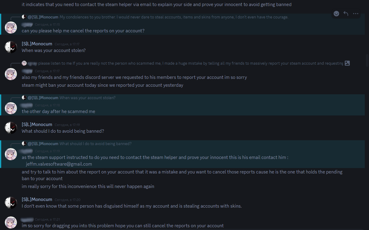Click Monocum's avatar beside 'When was your account stolen?'

[11, 47]
